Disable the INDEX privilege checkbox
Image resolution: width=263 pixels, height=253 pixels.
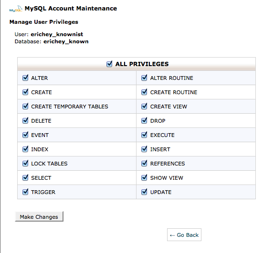pos(25,149)
